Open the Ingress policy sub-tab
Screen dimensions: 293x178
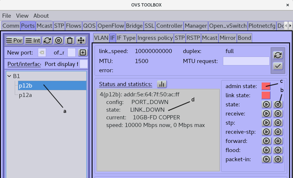(x=155, y=38)
